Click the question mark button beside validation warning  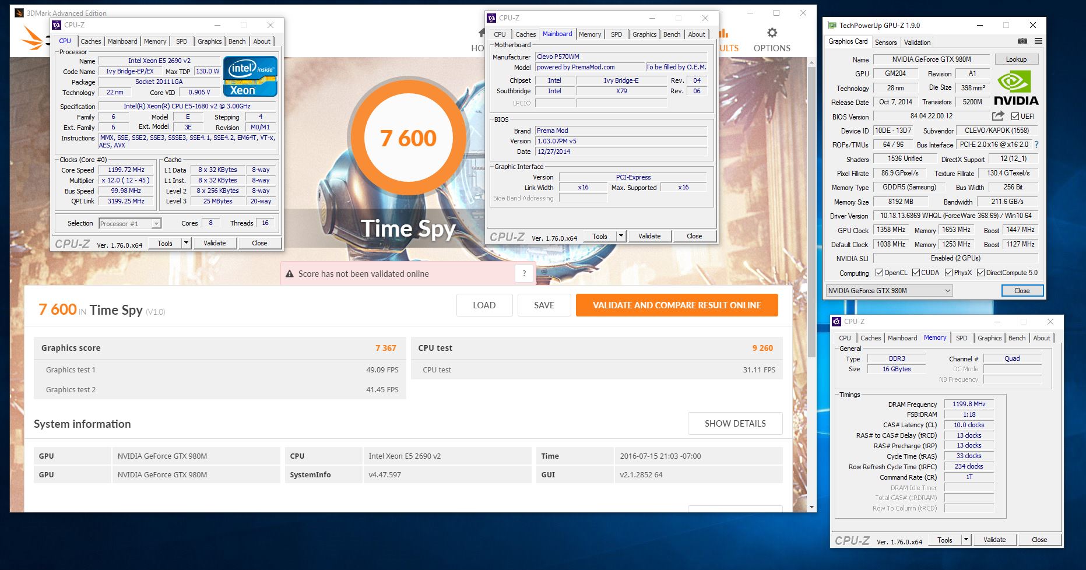[x=524, y=273]
